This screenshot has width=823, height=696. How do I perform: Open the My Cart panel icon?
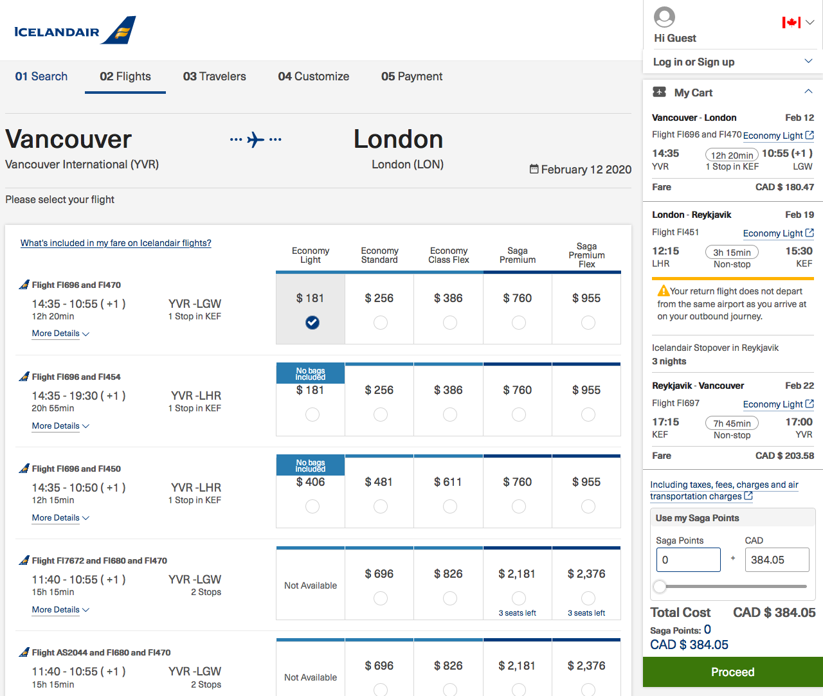659,92
